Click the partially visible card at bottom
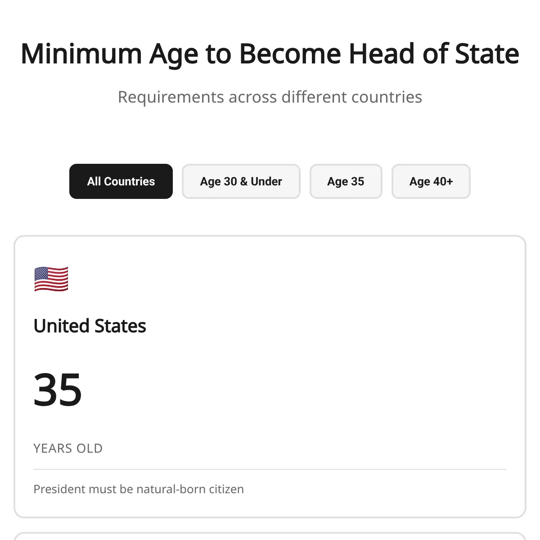The height and width of the screenshot is (540, 540). [270, 536]
